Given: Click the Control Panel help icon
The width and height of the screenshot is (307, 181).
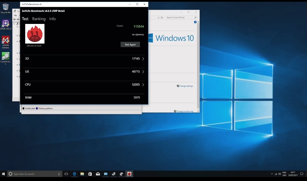Looking at the screenshot, I should pyautogui.click(x=195, y=22).
